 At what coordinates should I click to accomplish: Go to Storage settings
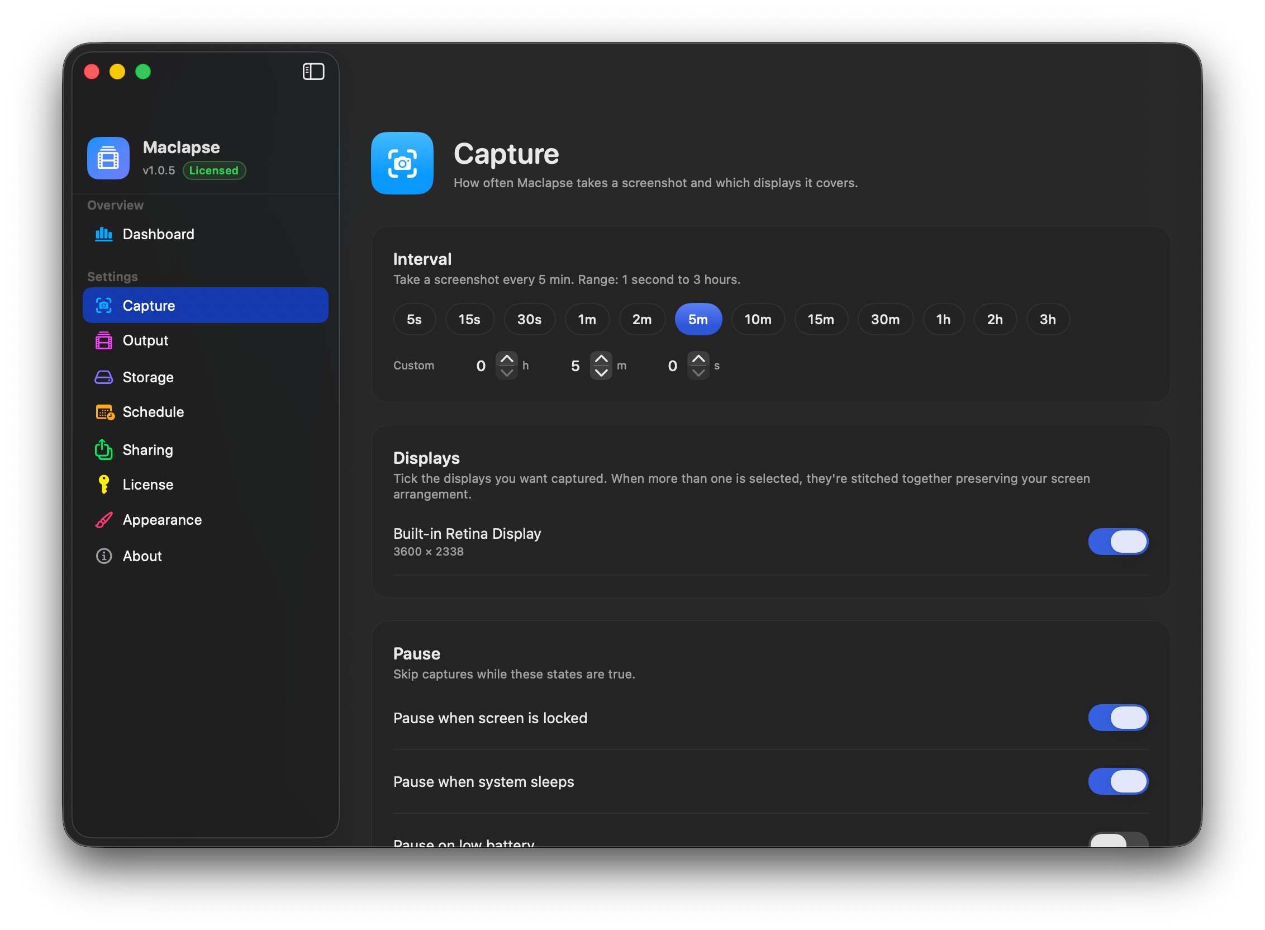pos(206,377)
